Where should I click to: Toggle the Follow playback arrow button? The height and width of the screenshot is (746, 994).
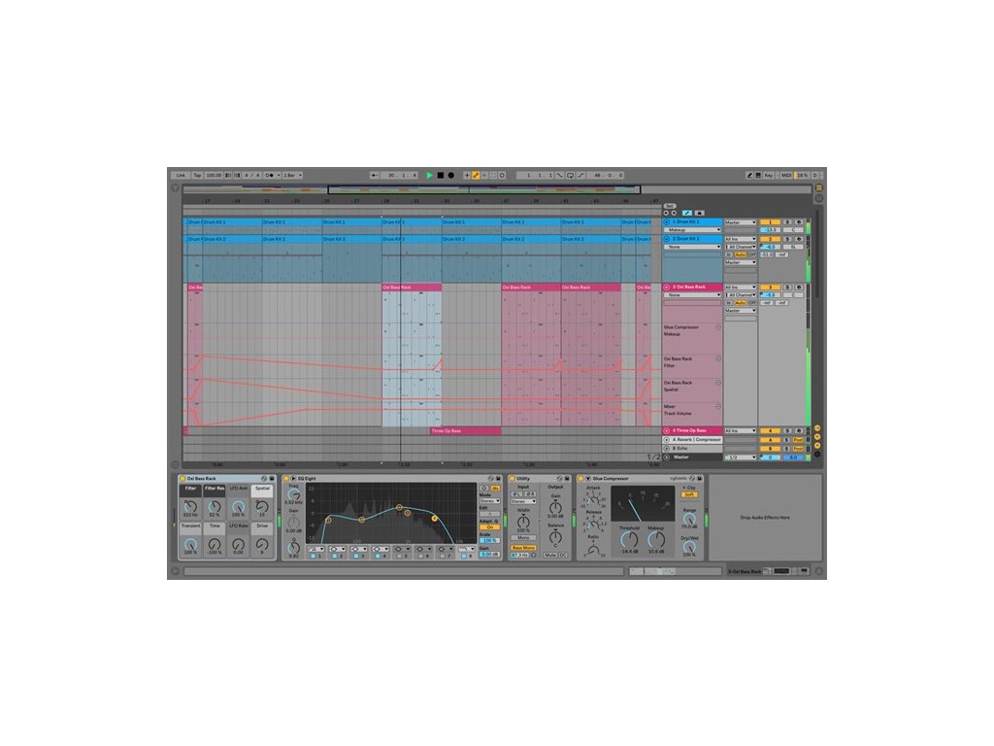(x=375, y=175)
